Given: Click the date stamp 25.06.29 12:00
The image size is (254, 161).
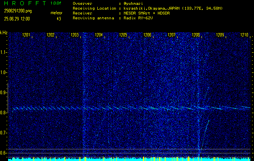Looking at the screenshot, I should (x=17, y=19).
